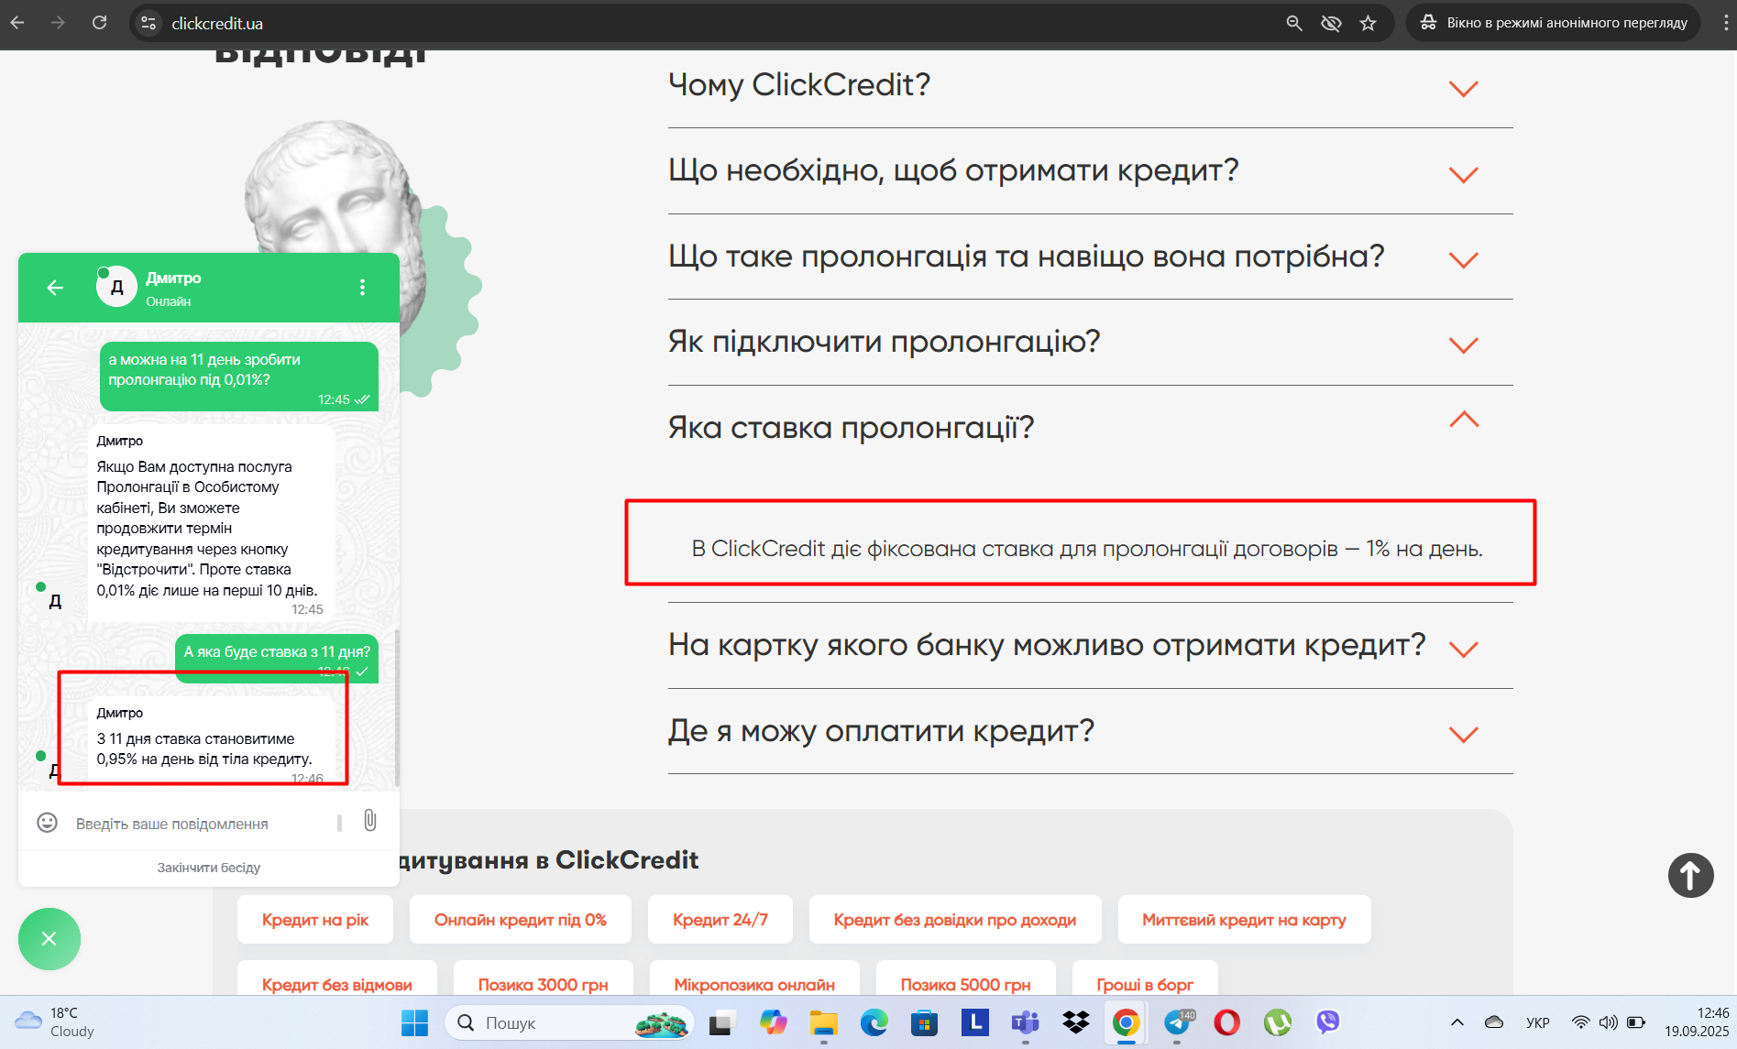Bookmark this page with the star icon
The height and width of the screenshot is (1049, 1737).
pyautogui.click(x=1369, y=23)
